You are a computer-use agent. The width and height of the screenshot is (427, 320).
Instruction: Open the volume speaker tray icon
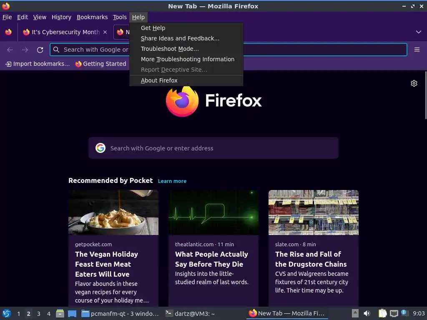pos(367,313)
